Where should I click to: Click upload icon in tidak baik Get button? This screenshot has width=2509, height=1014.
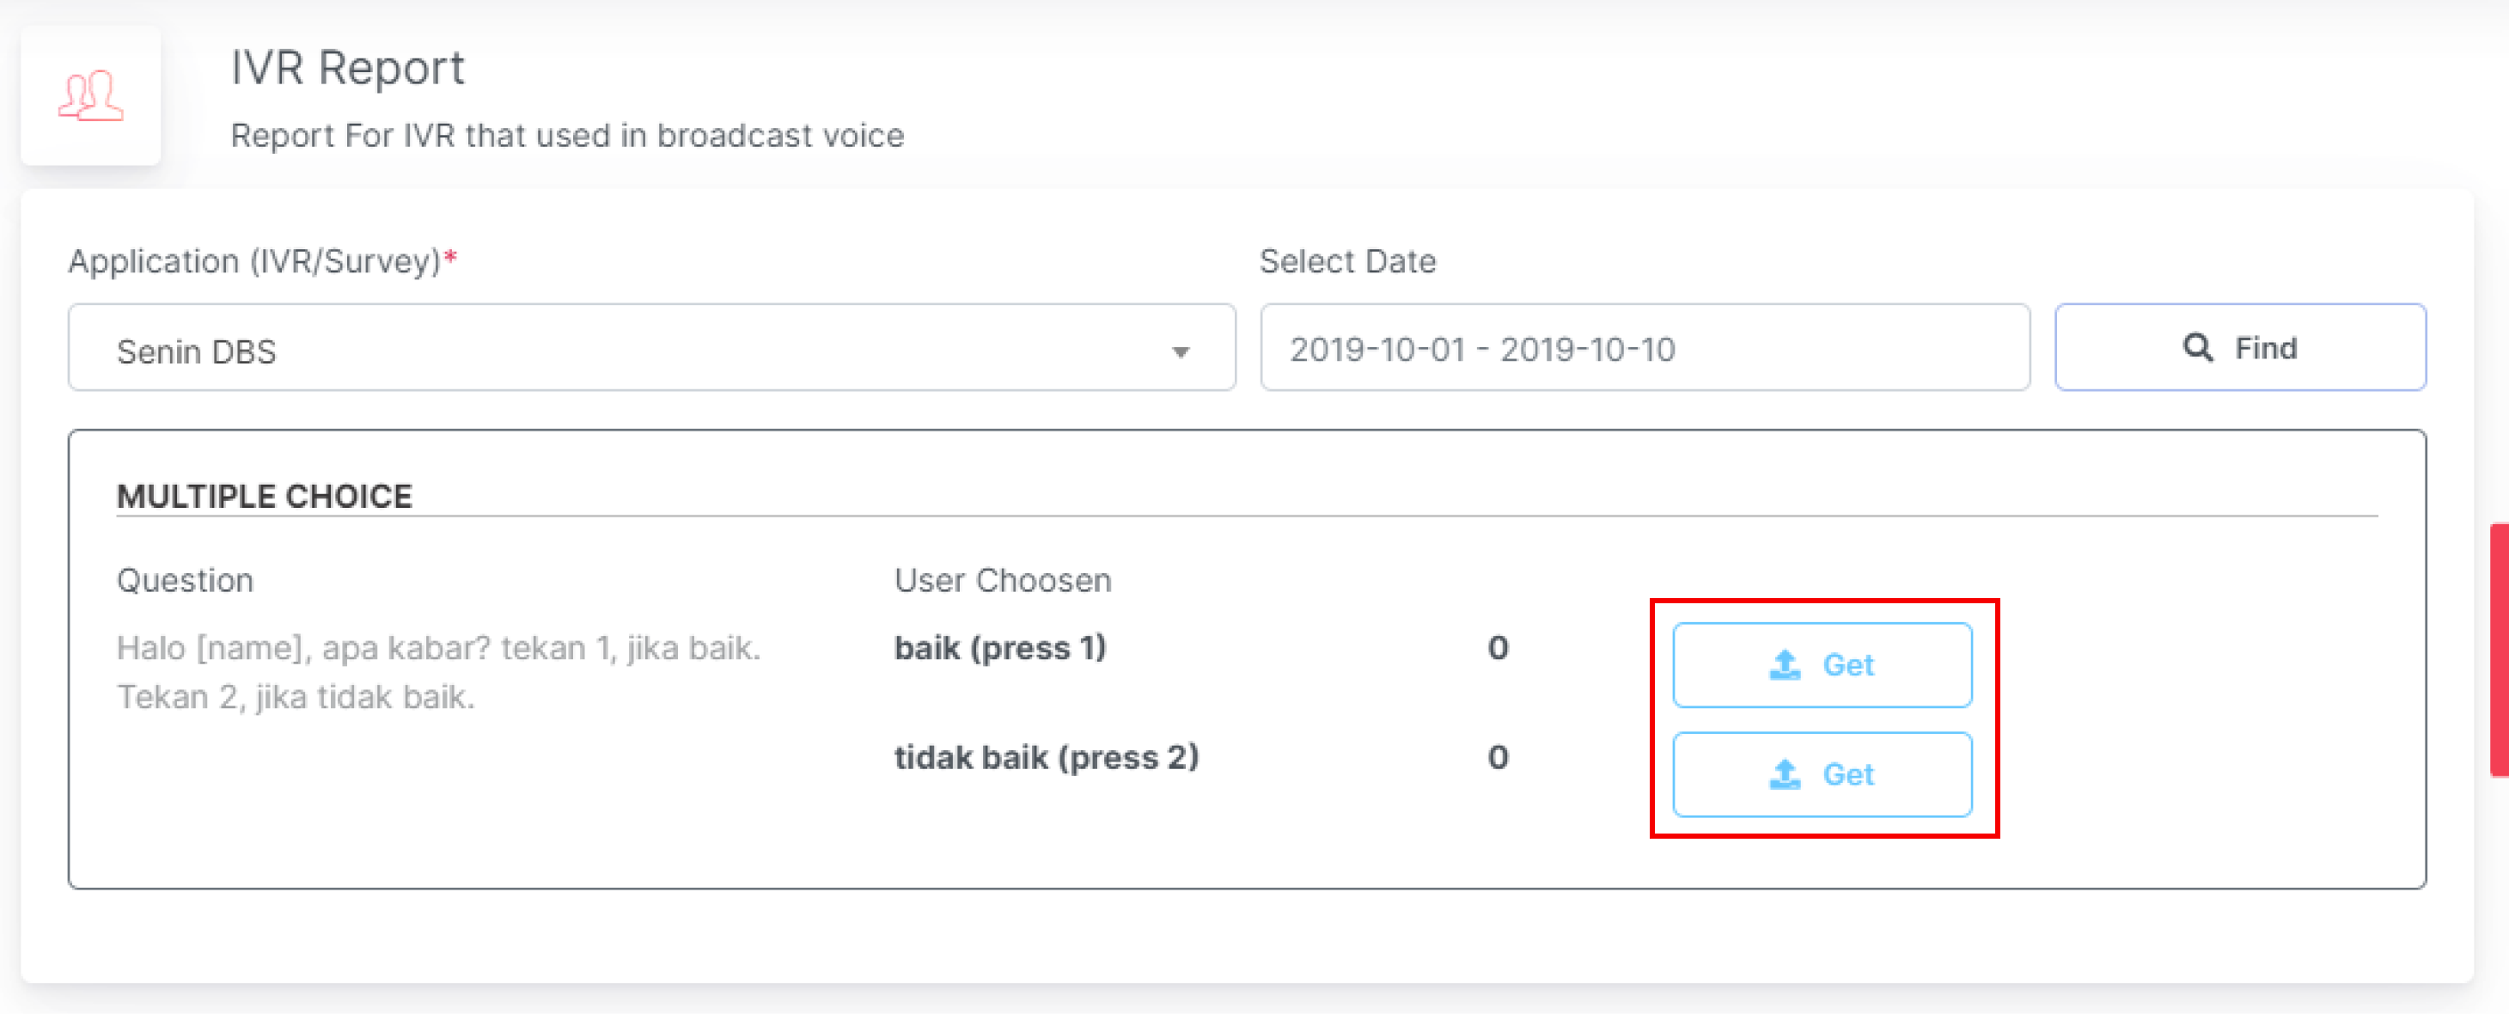click(x=1785, y=774)
